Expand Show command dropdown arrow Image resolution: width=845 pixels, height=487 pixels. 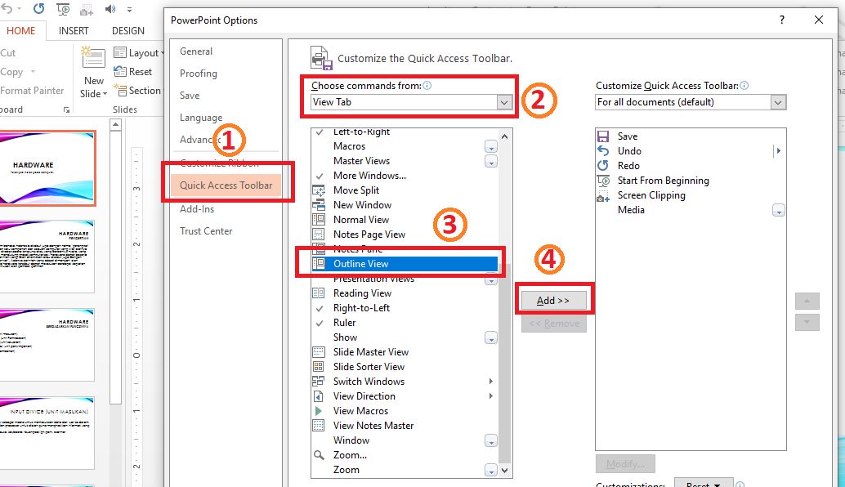pos(490,337)
